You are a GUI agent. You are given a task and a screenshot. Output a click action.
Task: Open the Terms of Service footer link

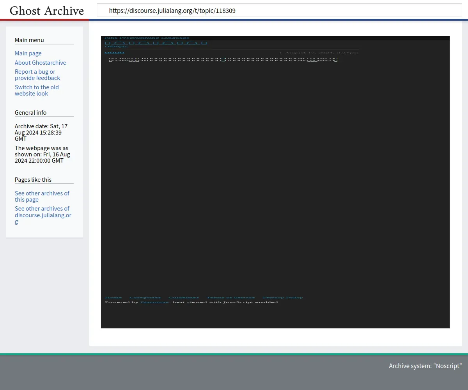[231, 298]
